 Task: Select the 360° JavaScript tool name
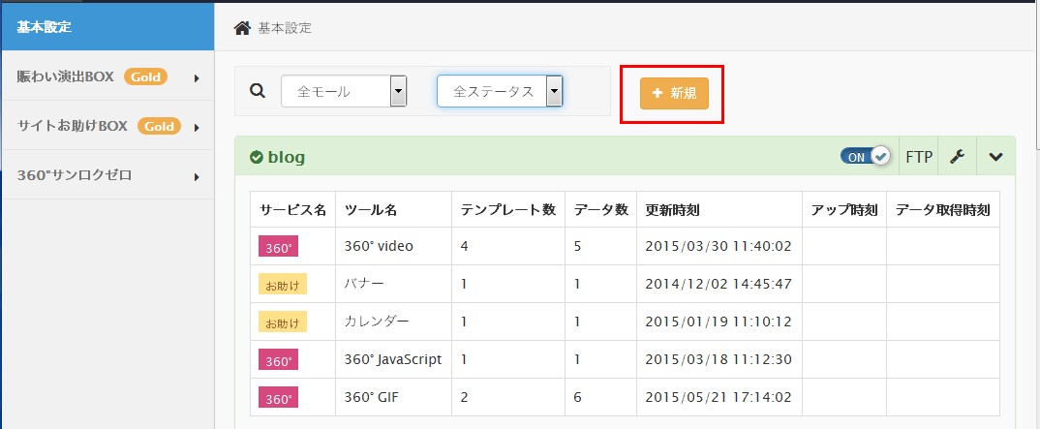pyautogui.click(x=392, y=359)
